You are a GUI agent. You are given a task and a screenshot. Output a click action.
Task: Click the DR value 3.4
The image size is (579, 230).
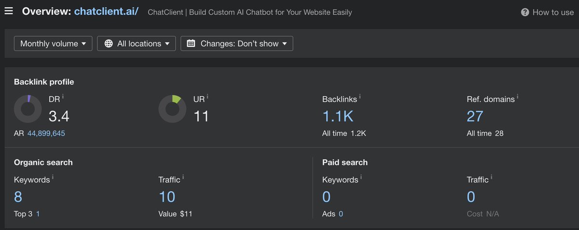(59, 116)
